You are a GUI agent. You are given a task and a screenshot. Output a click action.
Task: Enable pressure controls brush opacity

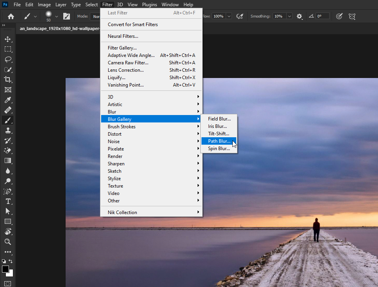(339, 16)
